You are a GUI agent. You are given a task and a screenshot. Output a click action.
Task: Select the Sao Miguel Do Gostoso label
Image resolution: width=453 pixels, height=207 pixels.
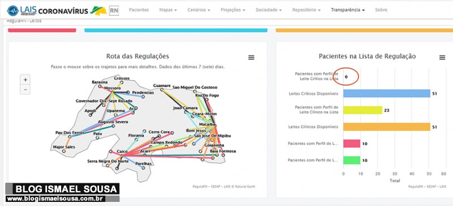(195, 87)
